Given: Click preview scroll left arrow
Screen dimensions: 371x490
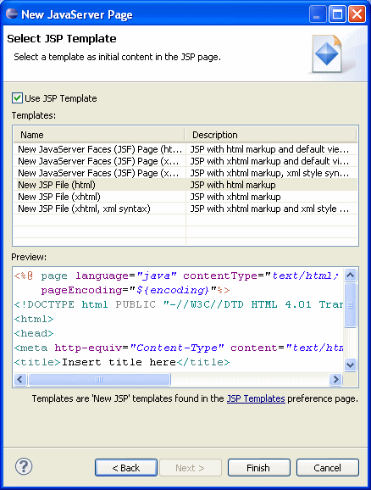Looking at the screenshot, I should (20, 380).
